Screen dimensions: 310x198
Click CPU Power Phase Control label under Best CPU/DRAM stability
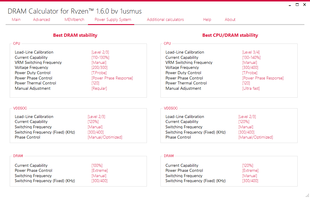[x=184, y=78]
